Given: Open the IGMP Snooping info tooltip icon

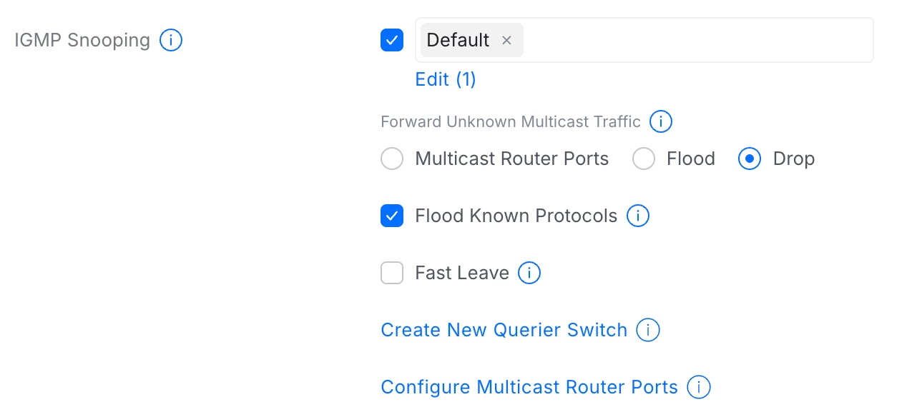Looking at the screenshot, I should pos(171,40).
